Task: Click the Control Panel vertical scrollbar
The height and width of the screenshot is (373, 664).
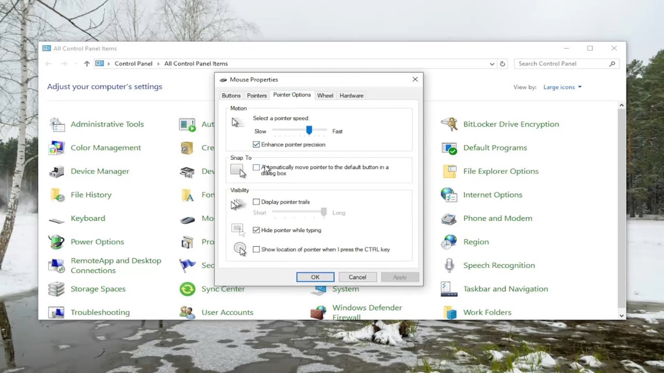Action: [621, 210]
